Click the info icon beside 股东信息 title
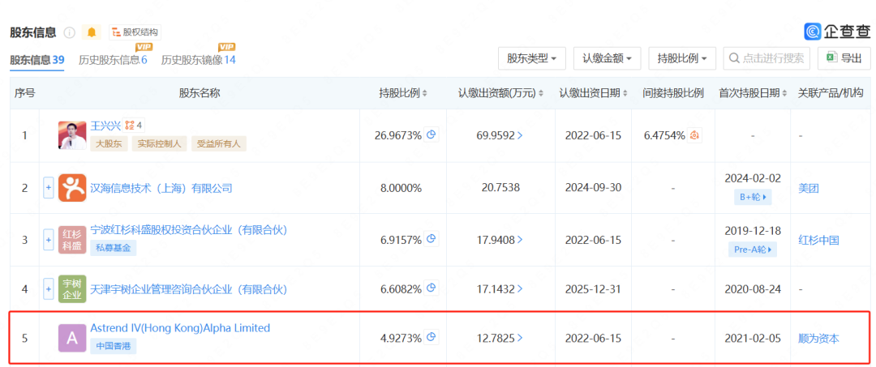This screenshot has width=876, height=367. point(70,33)
